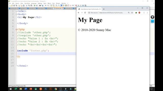The height and width of the screenshot is (91, 163).
Task: Click the //require 'other.php' comment line
Action: (x=34, y=35)
